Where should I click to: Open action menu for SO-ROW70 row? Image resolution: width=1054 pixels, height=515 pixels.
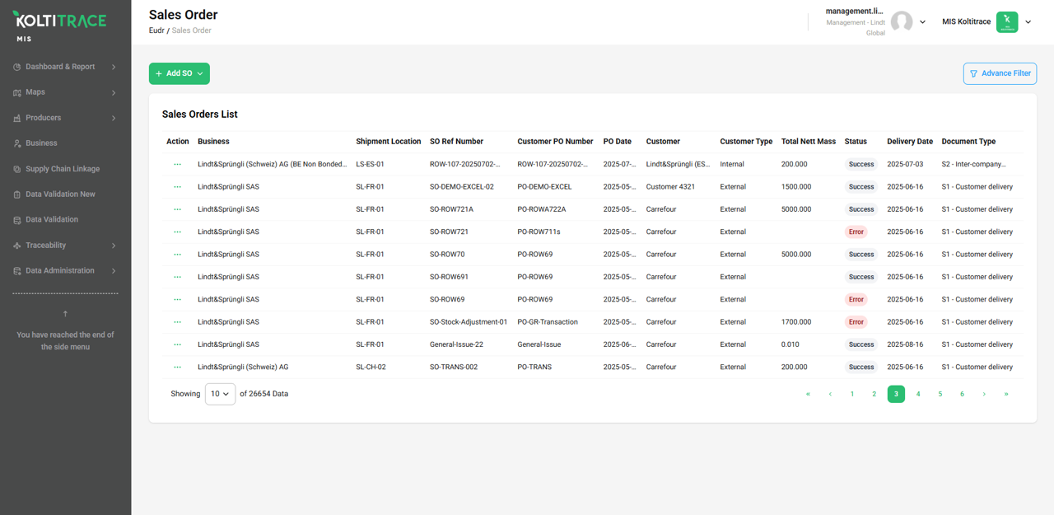[177, 255]
